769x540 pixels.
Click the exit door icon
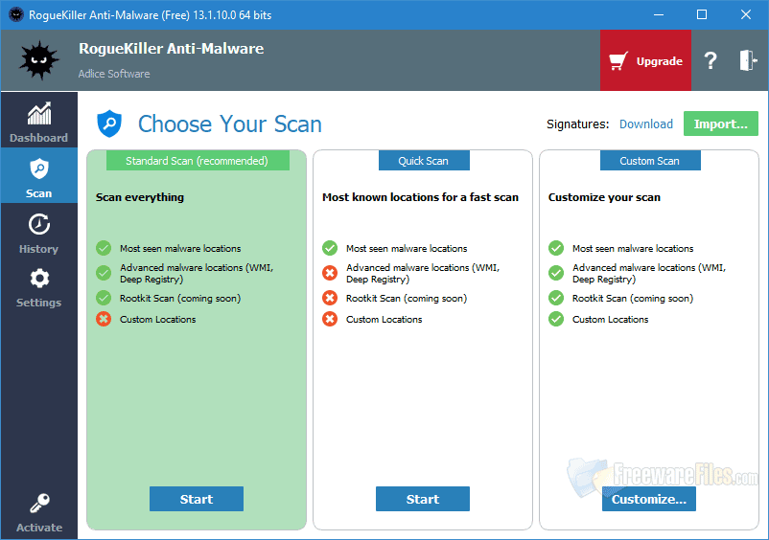(x=748, y=61)
